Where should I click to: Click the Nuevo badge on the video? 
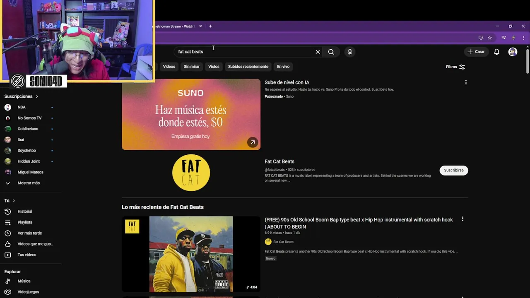pos(270,258)
